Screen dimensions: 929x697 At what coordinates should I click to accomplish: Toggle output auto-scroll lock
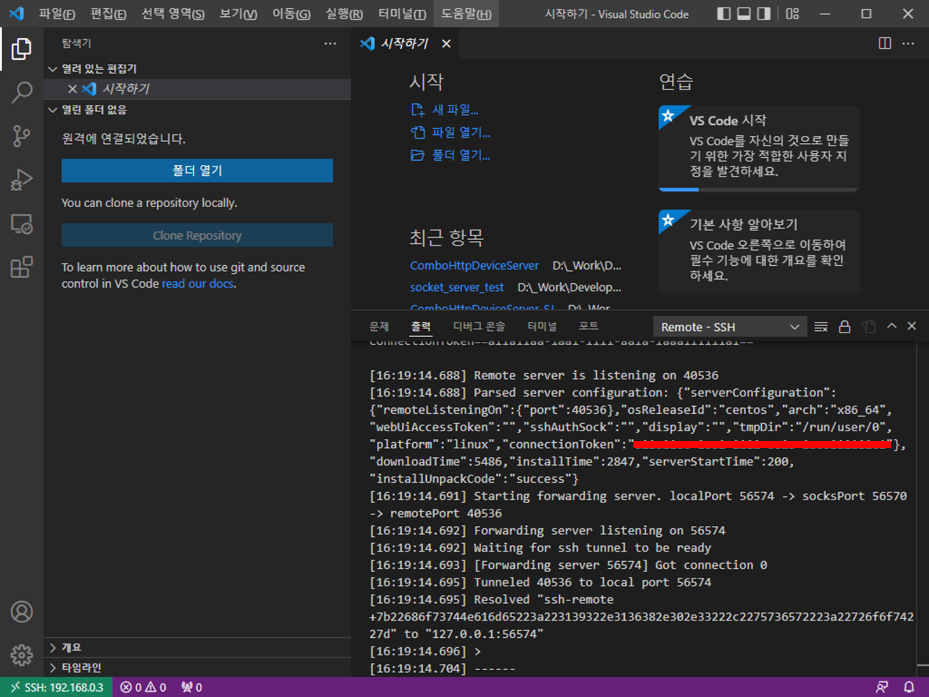coord(844,327)
